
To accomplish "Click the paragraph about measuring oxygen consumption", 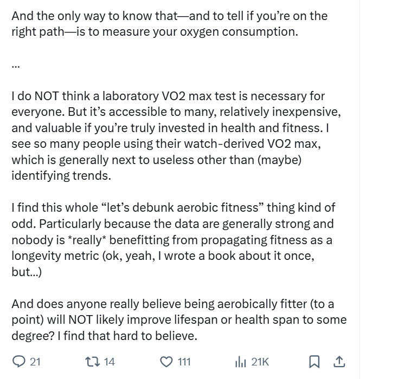I will pyautogui.click(x=169, y=24).
